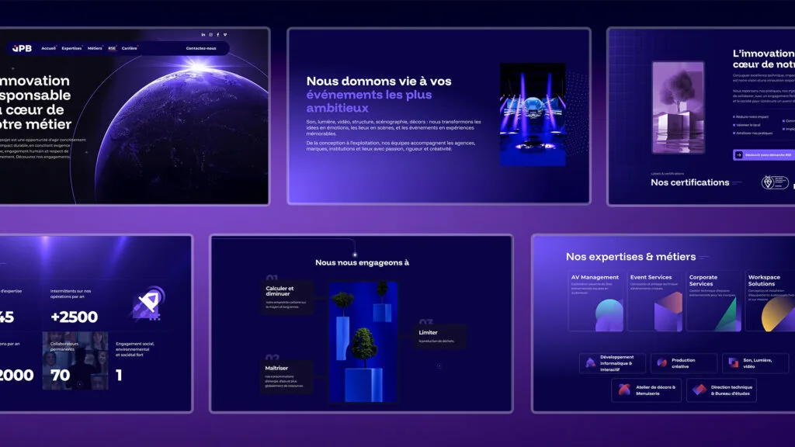Image resolution: width=795 pixels, height=447 pixels.
Task: Click the Workspace Solutions yellow shape graphic
Action: 777,314
